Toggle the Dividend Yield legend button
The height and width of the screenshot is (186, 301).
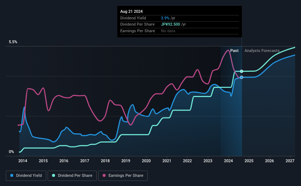tap(26, 176)
